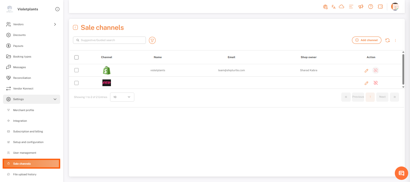This screenshot has height=182, width=410.
Task: Tick the Nykaa channel row checkbox
Action: coord(77,83)
